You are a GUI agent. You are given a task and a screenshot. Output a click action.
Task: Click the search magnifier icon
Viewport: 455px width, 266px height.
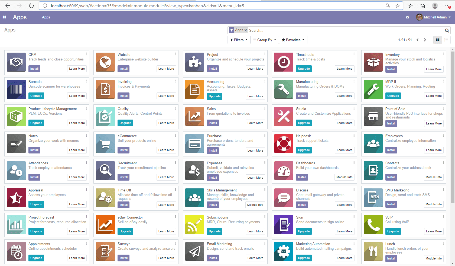point(447,30)
